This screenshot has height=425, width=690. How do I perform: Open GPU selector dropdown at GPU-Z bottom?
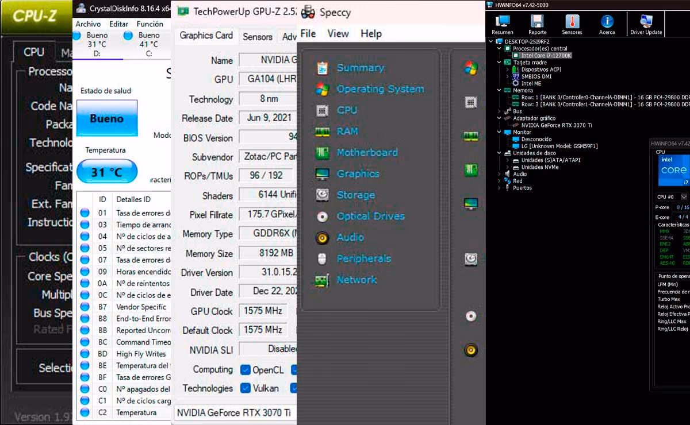click(236, 412)
